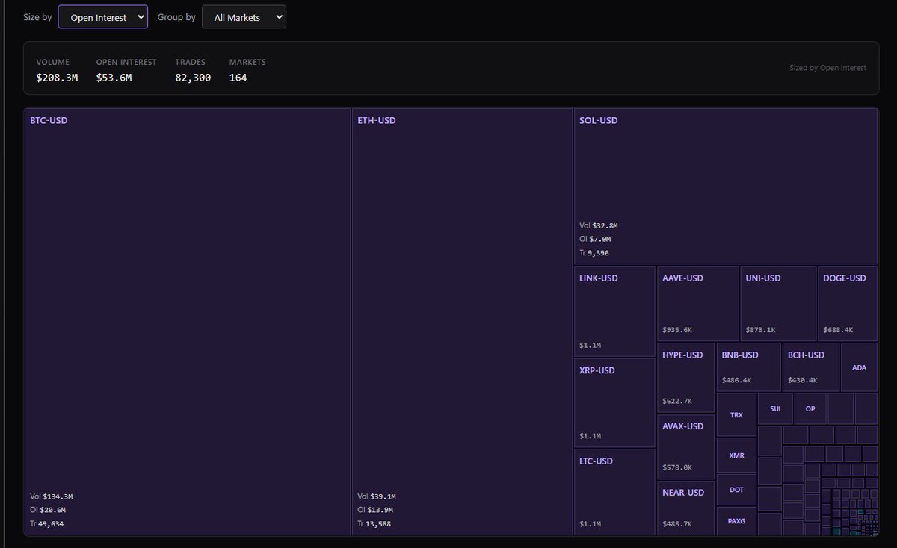Select the HYPE-USD tile
897x548 pixels.
685,378
